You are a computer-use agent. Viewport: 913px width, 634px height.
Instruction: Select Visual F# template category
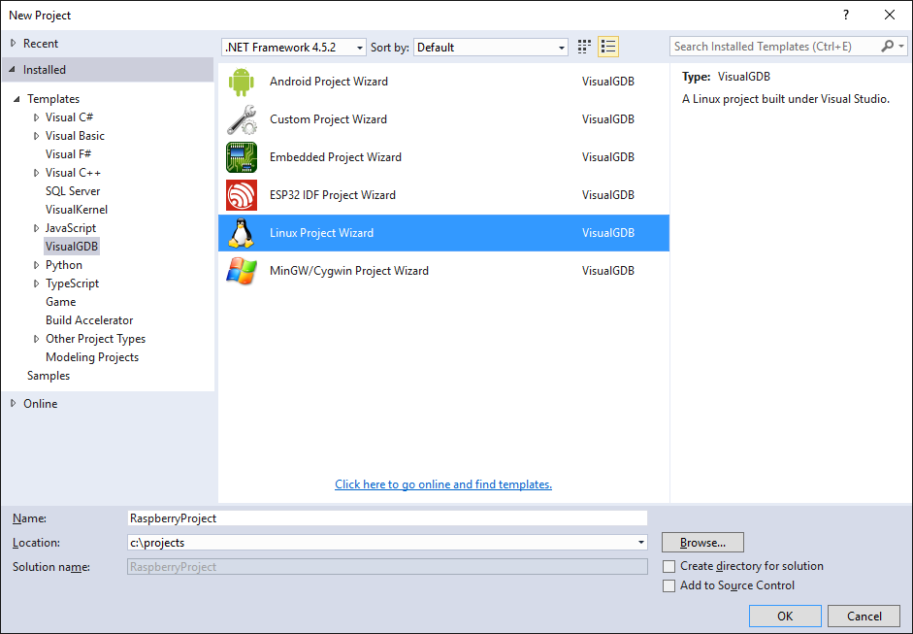(x=68, y=153)
